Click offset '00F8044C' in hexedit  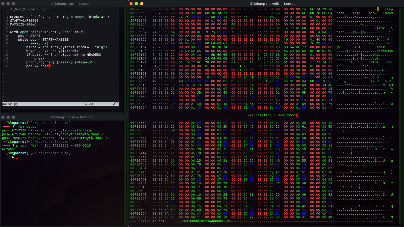[138, 161]
